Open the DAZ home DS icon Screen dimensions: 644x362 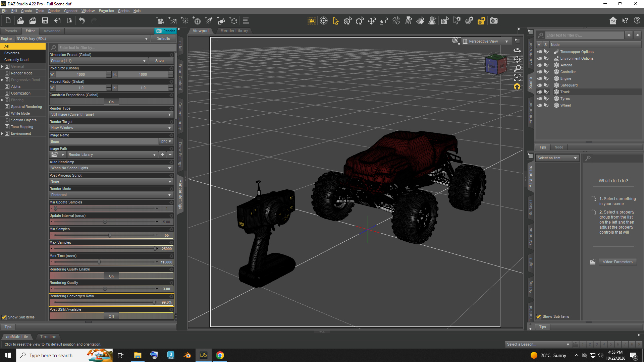(x=613, y=21)
